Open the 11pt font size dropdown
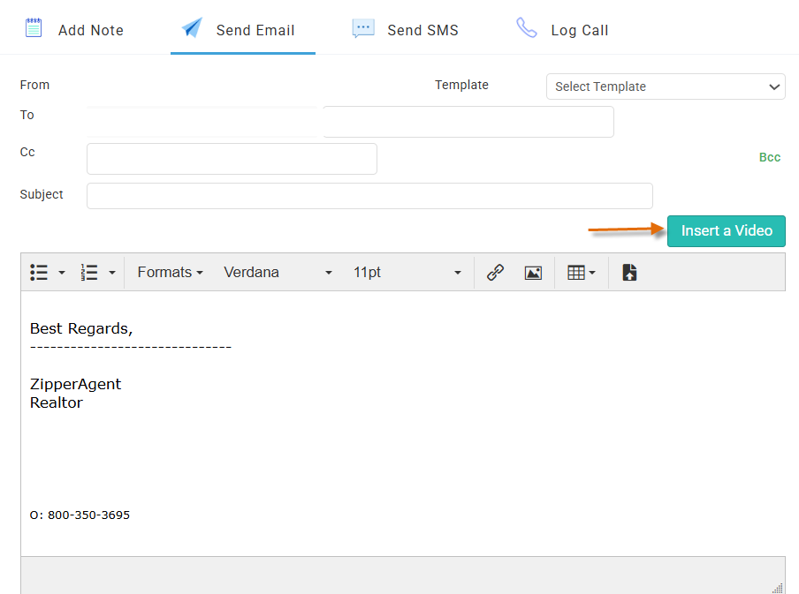This screenshot has height=594, width=799. tap(407, 273)
